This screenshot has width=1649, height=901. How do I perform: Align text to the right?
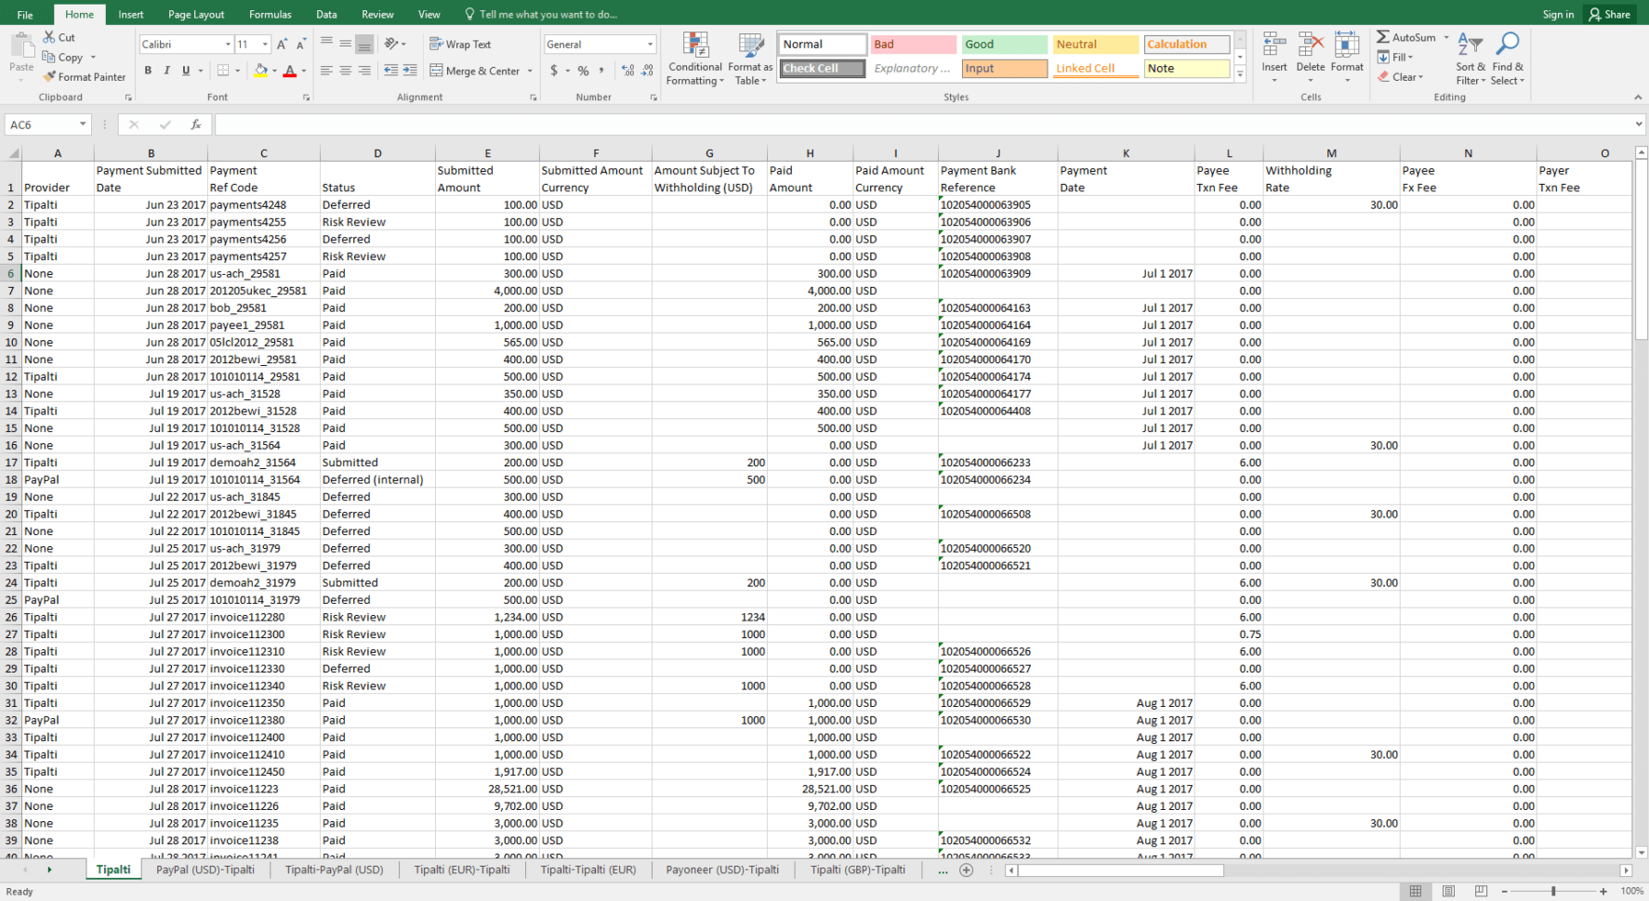(364, 71)
